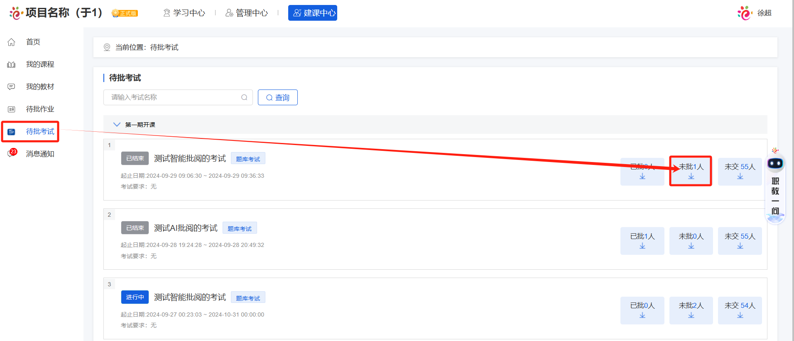The width and height of the screenshot is (794, 341).
Task: Click the user avatar beside 徐超
Action: pos(745,13)
